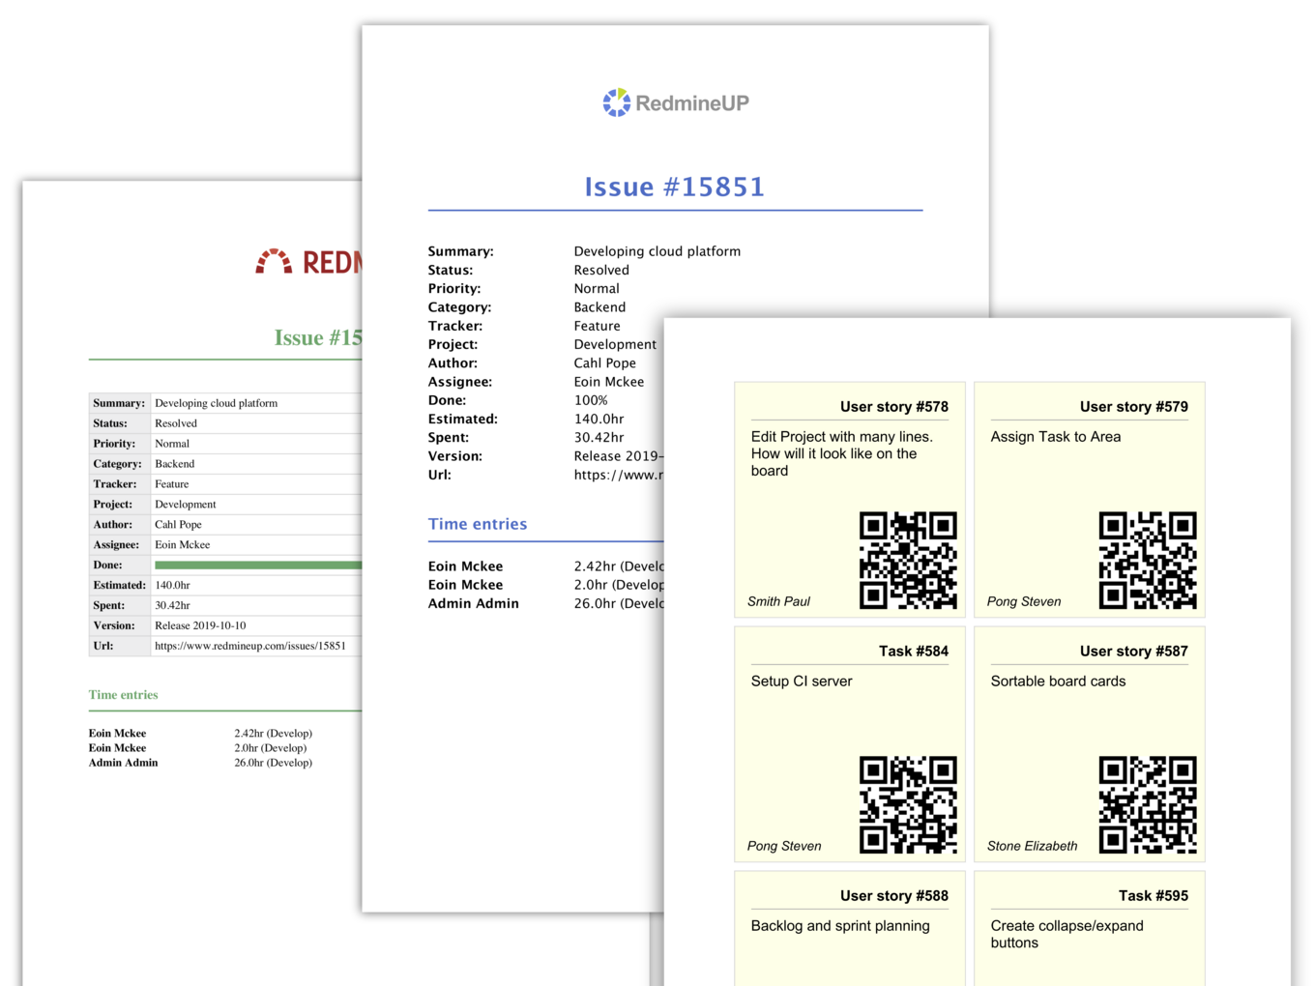Viewport: 1315px width, 986px height.
Task: Click assignee name Smith Paul
Action: [778, 601]
